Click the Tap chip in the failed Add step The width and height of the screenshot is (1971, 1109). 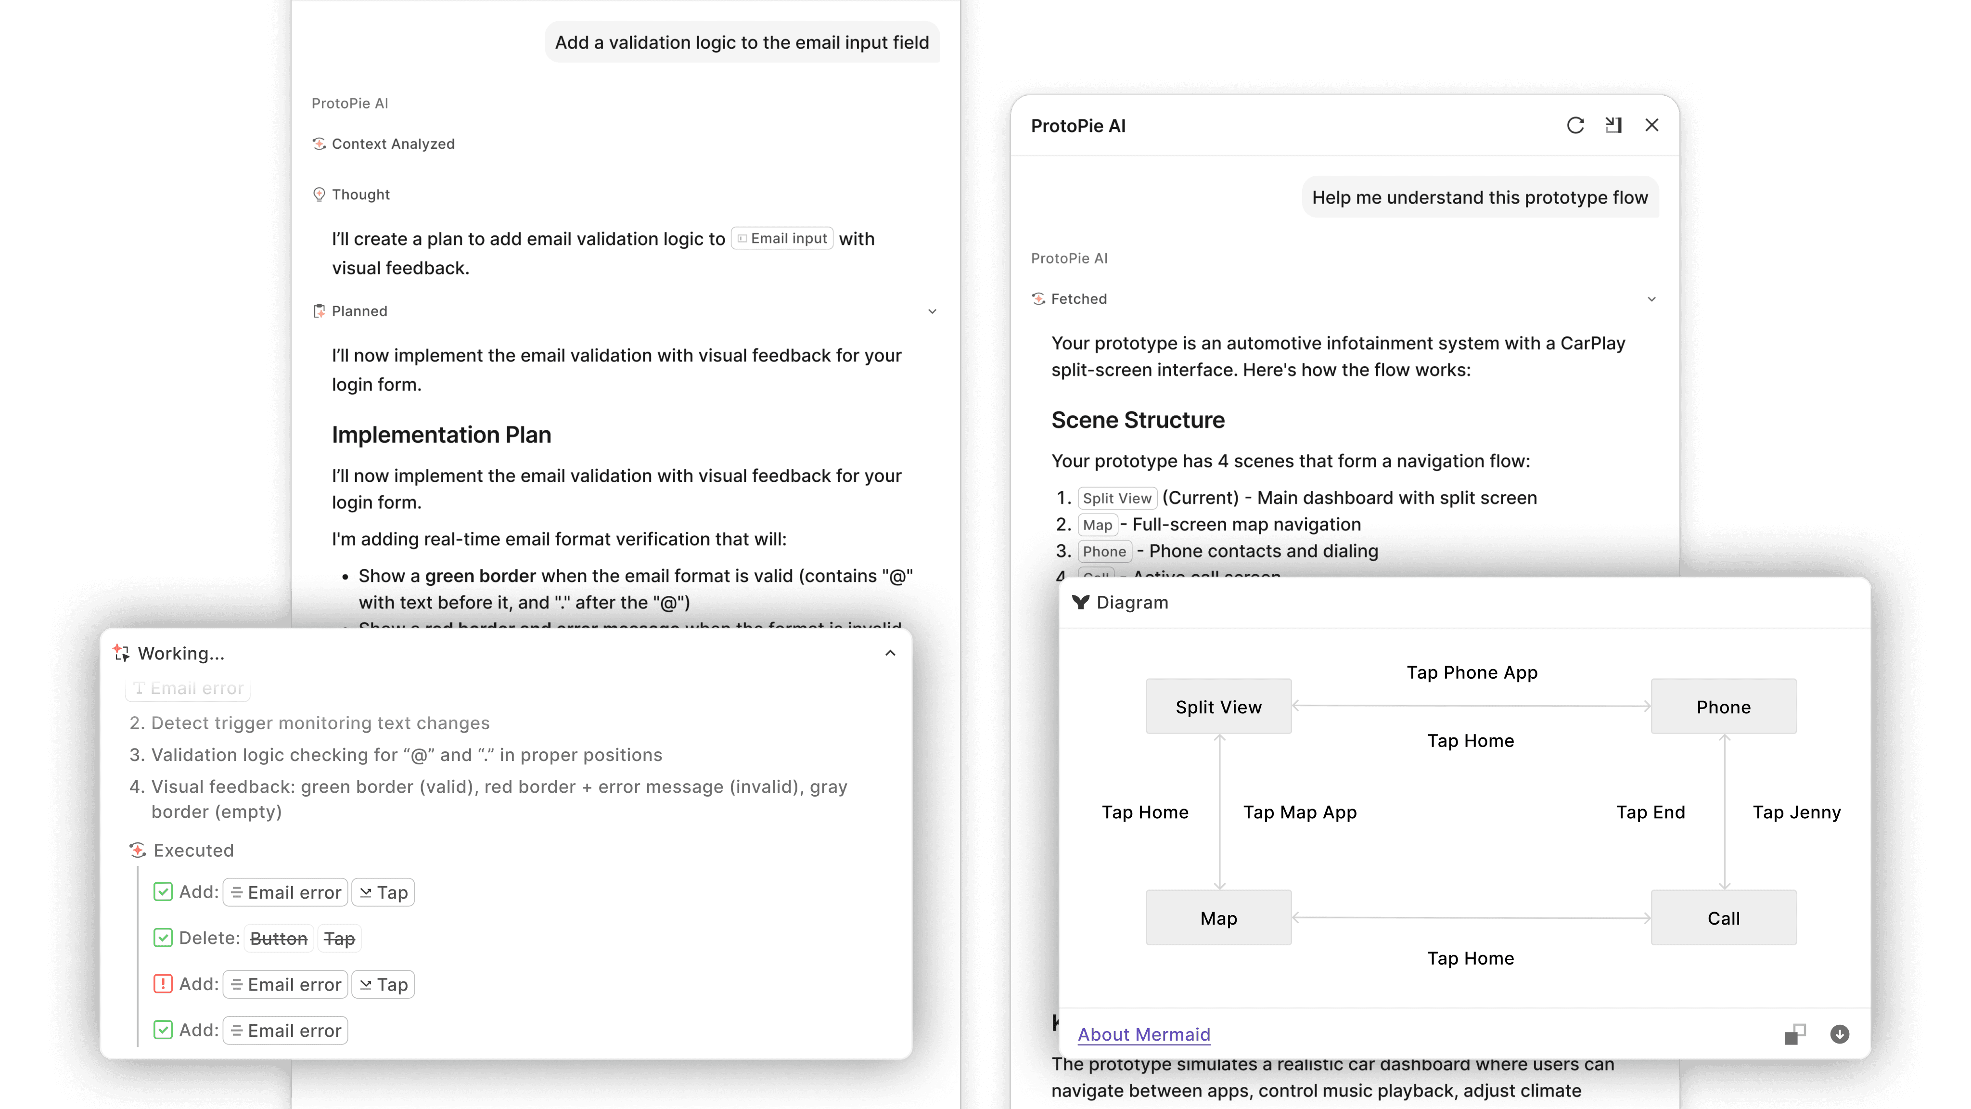384,984
